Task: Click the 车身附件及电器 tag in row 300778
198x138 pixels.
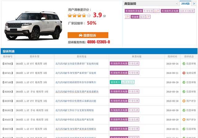Action: (x=119, y=129)
